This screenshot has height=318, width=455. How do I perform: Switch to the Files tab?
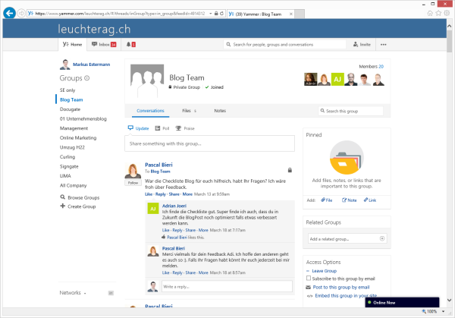tap(189, 111)
